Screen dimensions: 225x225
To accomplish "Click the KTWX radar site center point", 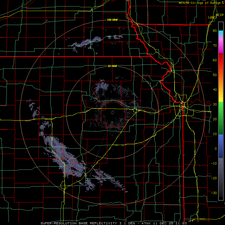I will [112, 112].
